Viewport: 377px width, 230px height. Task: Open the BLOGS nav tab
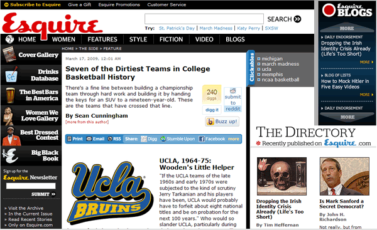pos(235,39)
